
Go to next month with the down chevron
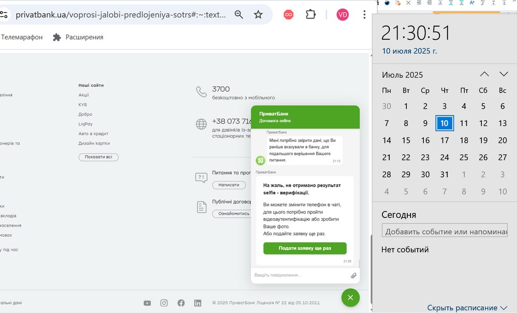tap(504, 74)
